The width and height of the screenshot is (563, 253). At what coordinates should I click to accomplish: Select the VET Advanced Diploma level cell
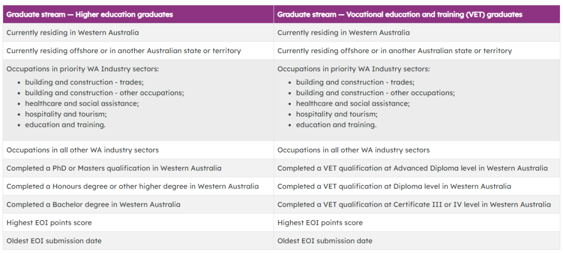[412, 168]
